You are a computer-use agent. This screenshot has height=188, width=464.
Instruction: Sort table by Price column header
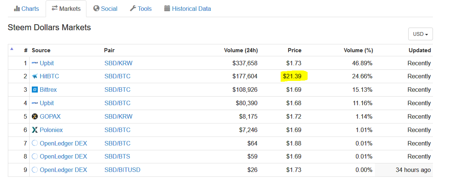(294, 50)
